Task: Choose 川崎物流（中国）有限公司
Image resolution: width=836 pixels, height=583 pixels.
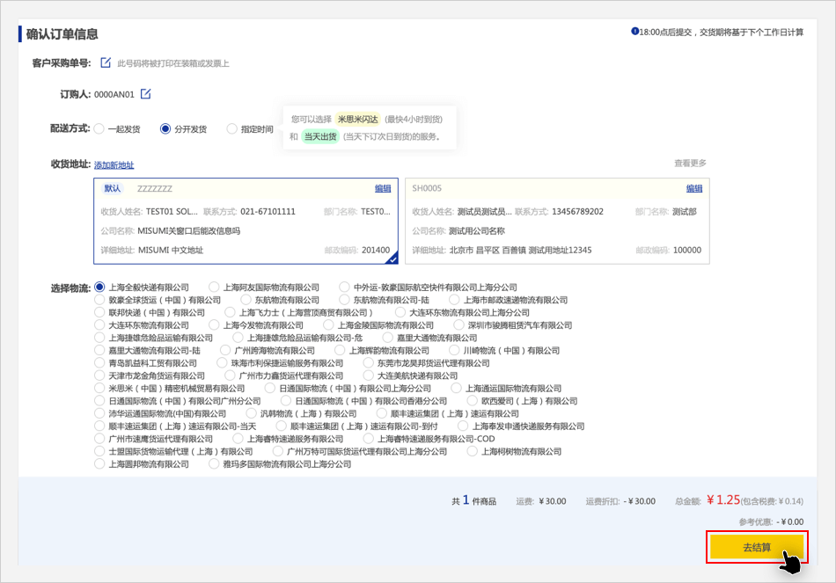Action: [x=455, y=351]
